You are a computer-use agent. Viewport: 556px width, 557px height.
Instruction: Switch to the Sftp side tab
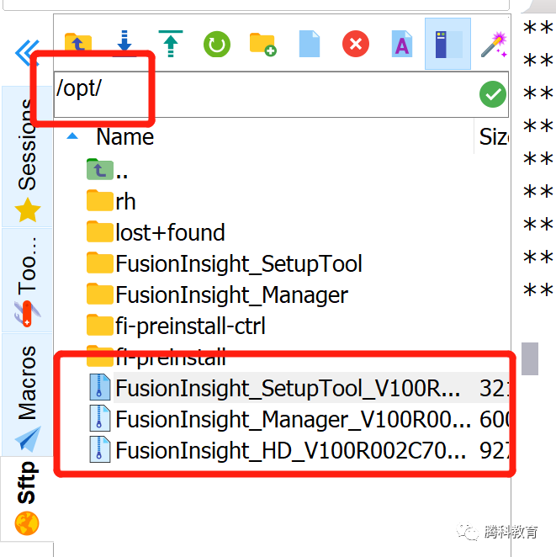(27, 499)
